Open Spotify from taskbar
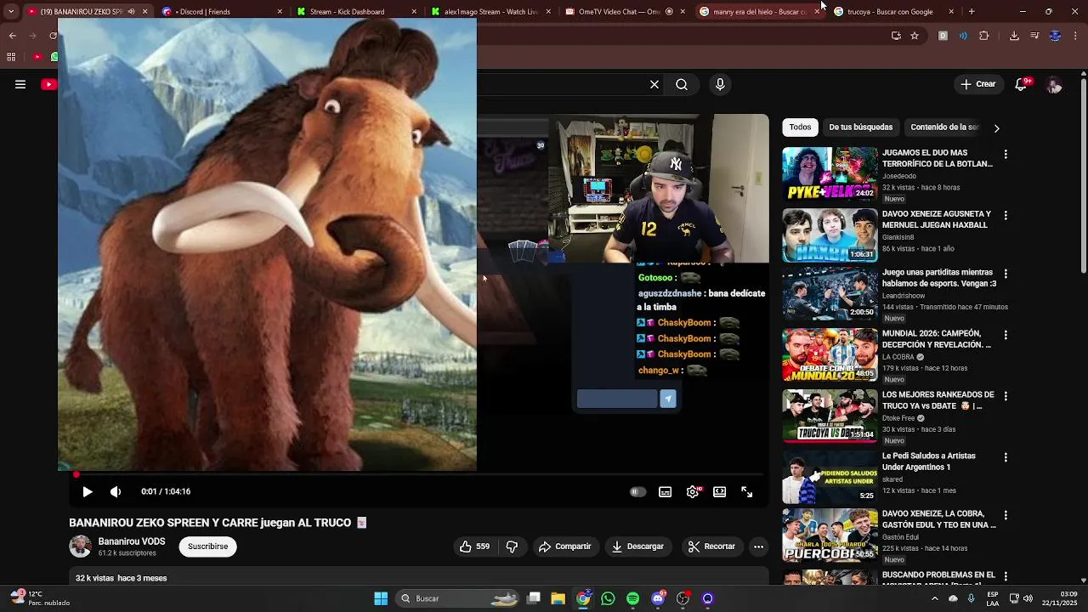This screenshot has height=612, width=1088. click(632, 598)
